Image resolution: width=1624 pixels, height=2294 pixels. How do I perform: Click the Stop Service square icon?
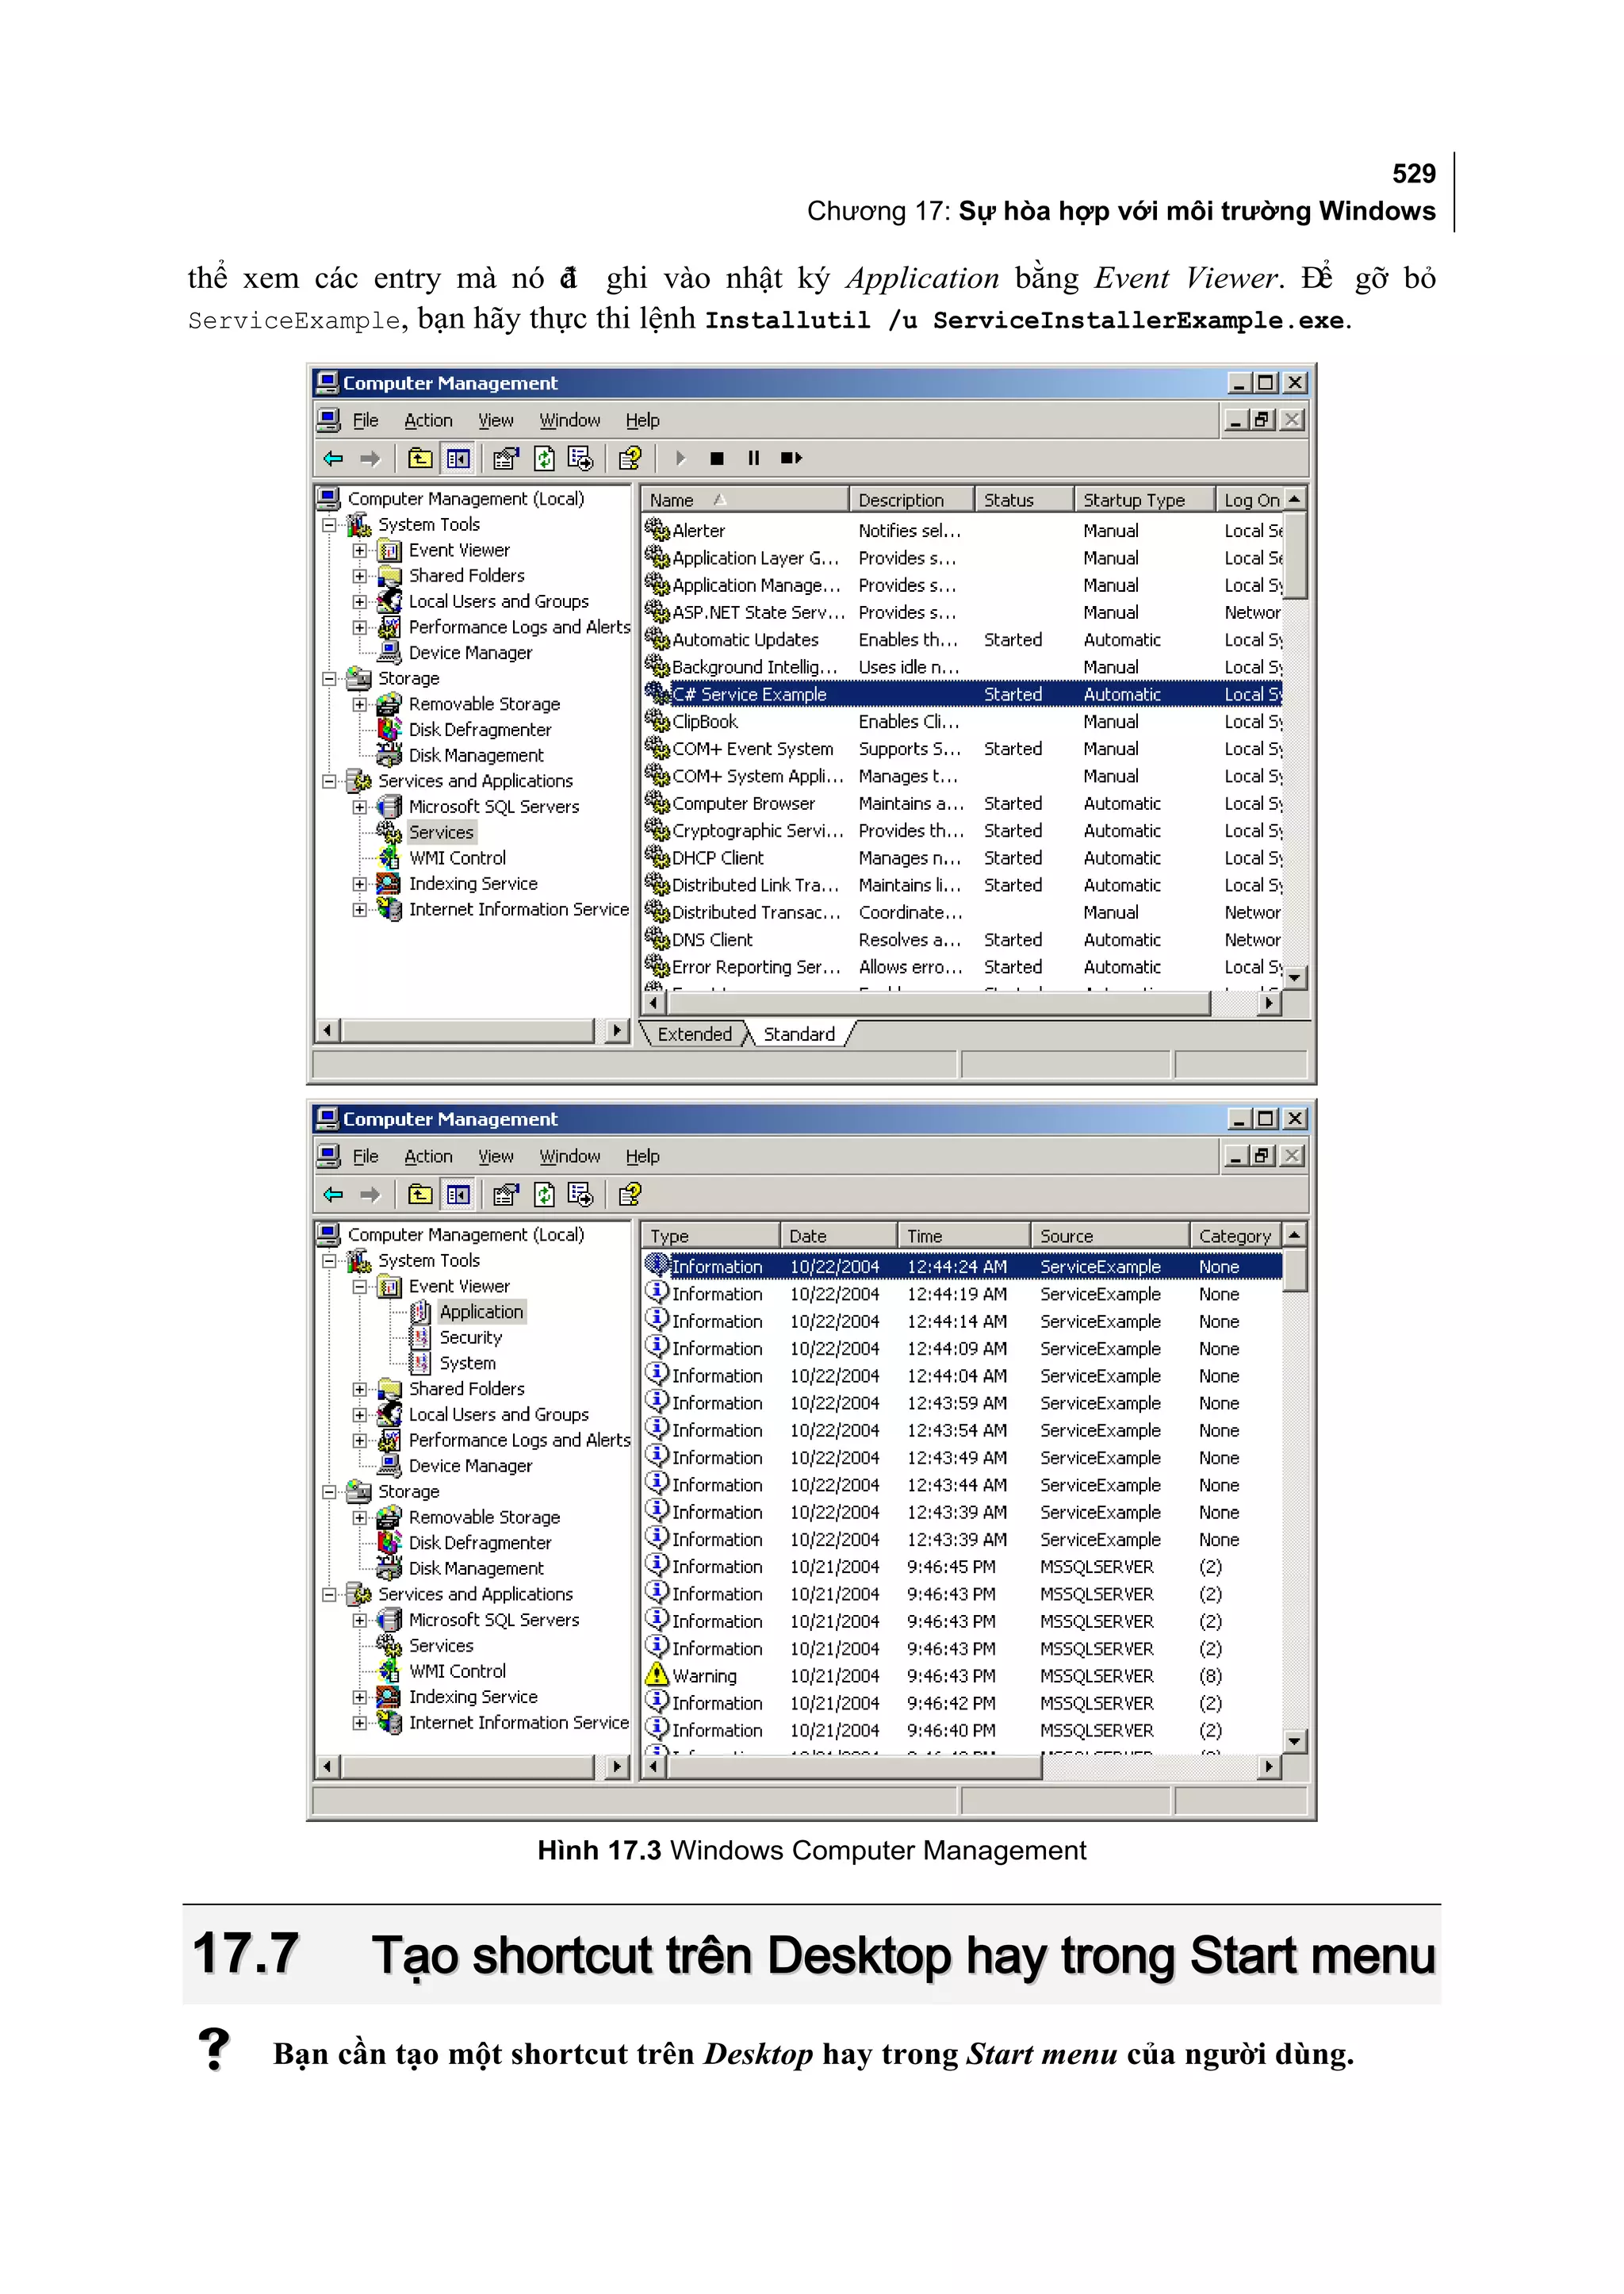coord(717,458)
